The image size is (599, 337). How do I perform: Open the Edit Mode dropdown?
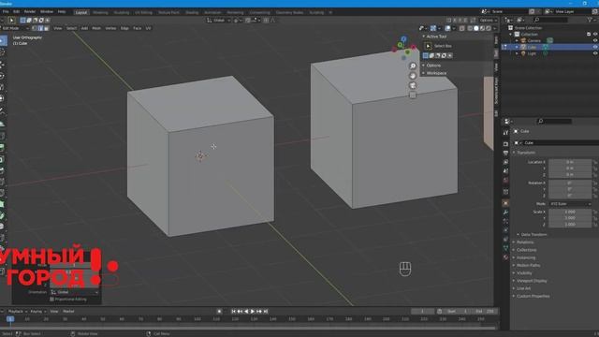coord(15,28)
